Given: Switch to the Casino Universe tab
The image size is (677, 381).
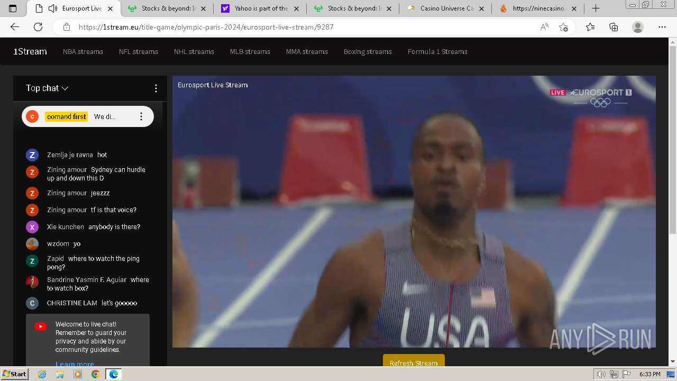Looking at the screenshot, I should click(446, 8).
